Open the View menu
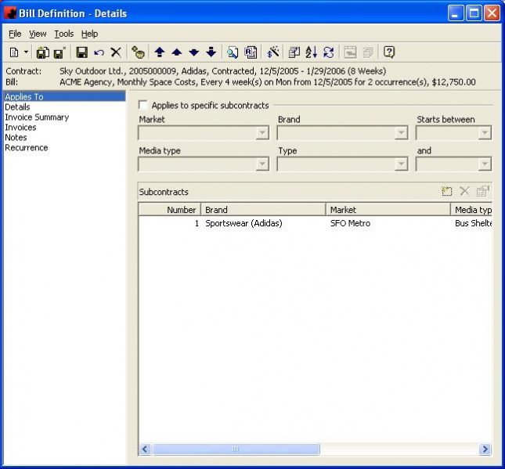The width and height of the screenshot is (505, 469). click(x=38, y=34)
